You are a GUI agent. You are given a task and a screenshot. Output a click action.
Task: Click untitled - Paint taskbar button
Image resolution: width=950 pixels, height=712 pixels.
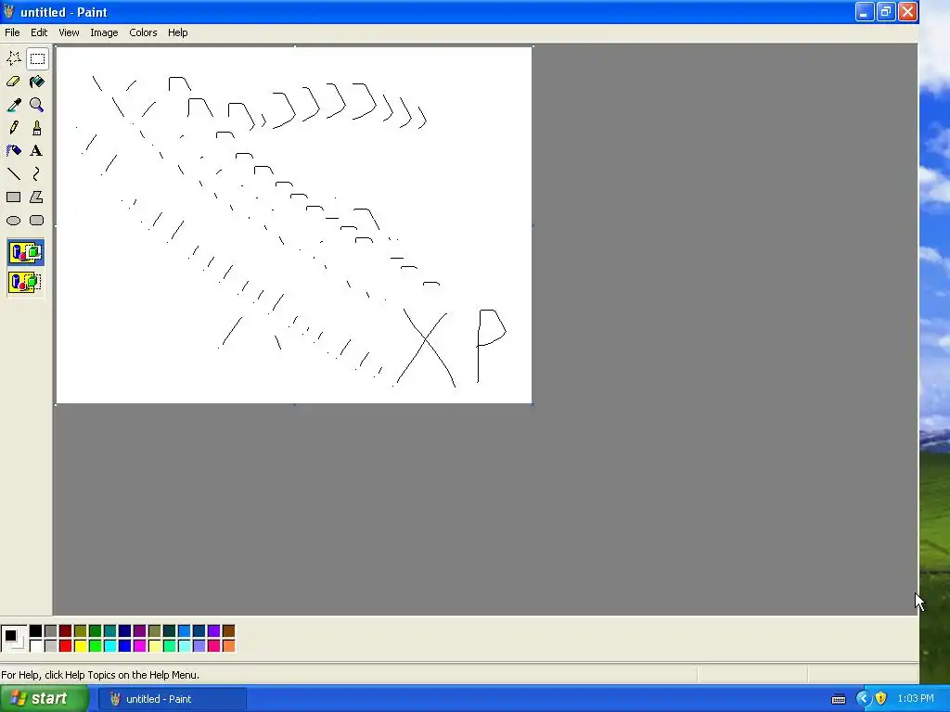(172, 699)
